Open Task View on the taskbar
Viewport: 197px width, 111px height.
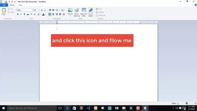click(60, 108)
